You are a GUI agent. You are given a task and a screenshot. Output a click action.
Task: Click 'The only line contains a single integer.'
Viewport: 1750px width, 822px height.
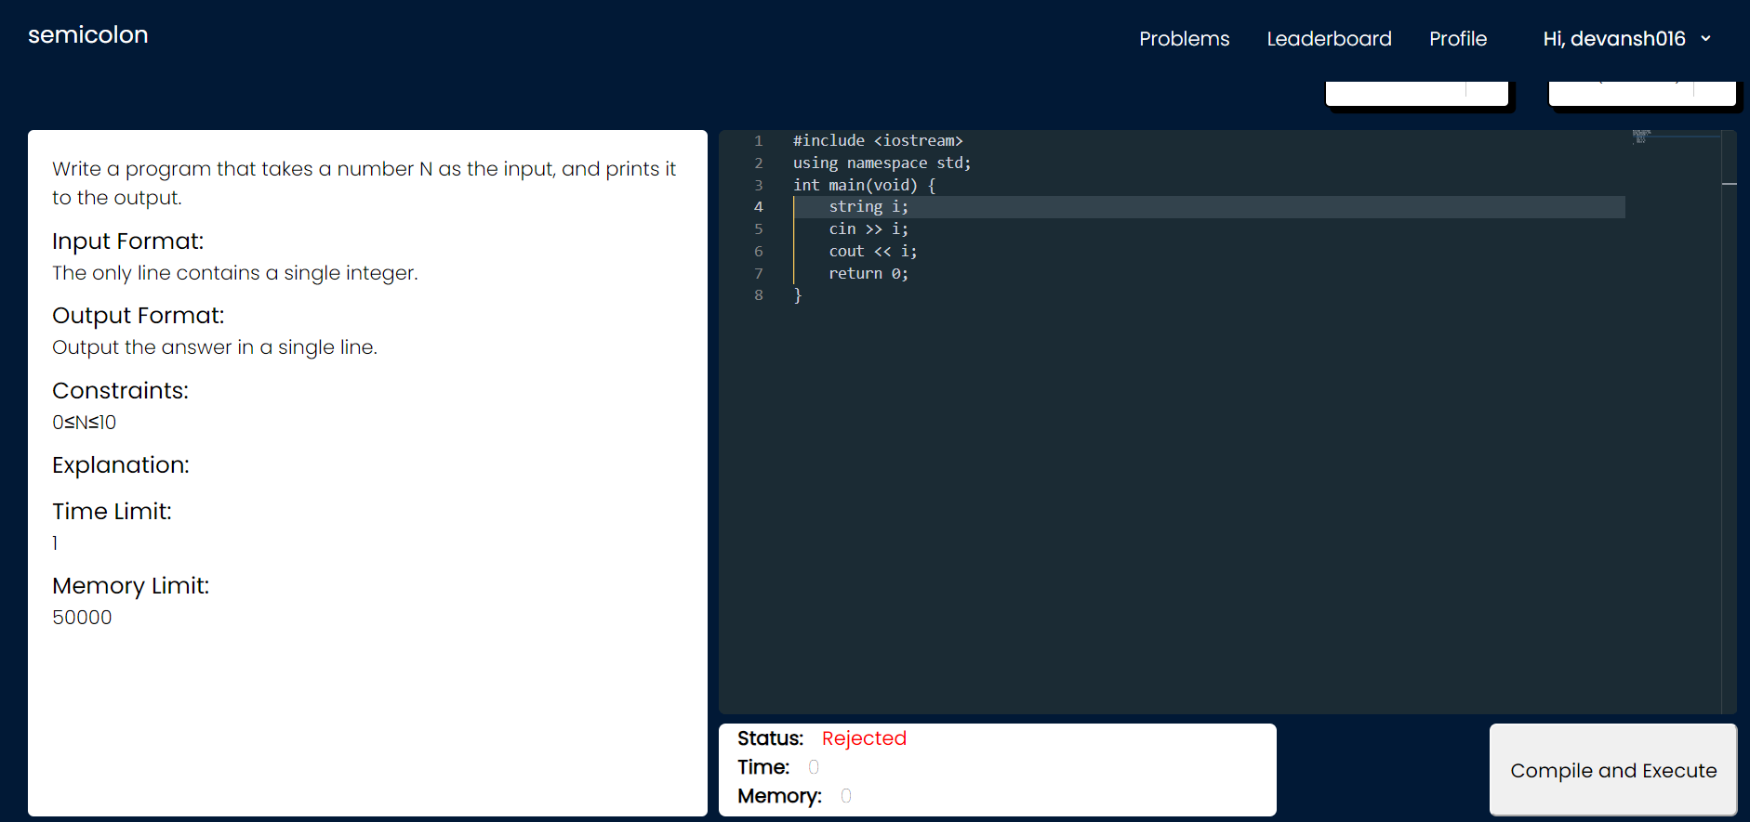235,273
